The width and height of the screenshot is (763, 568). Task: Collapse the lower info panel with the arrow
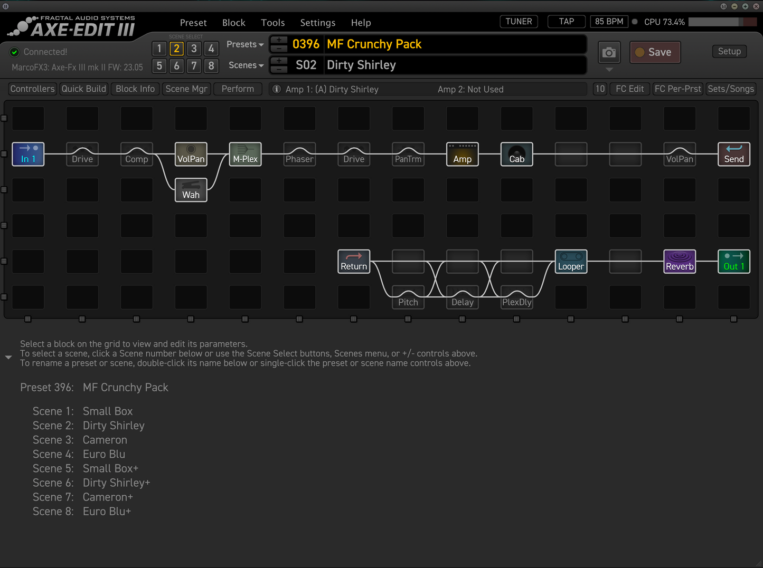tap(8, 357)
